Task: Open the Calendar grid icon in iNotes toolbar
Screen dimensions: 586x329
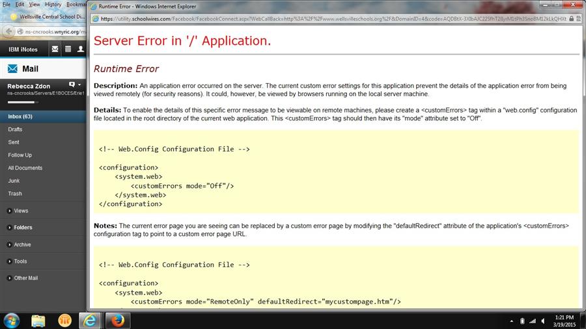Action: click(x=68, y=49)
